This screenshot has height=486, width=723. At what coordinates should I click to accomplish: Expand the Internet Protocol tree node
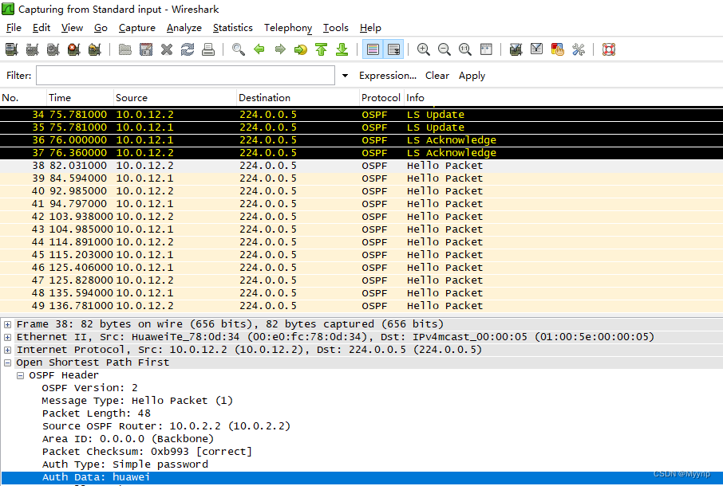[7, 351]
